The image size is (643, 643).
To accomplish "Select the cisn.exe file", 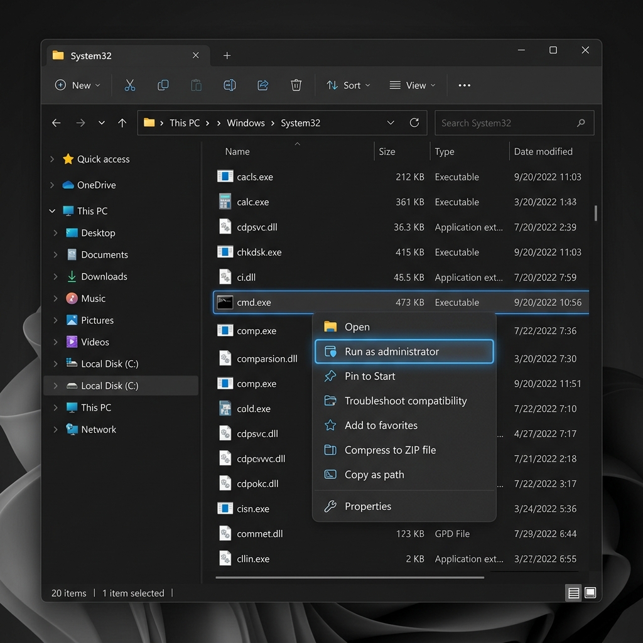I will [253, 509].
